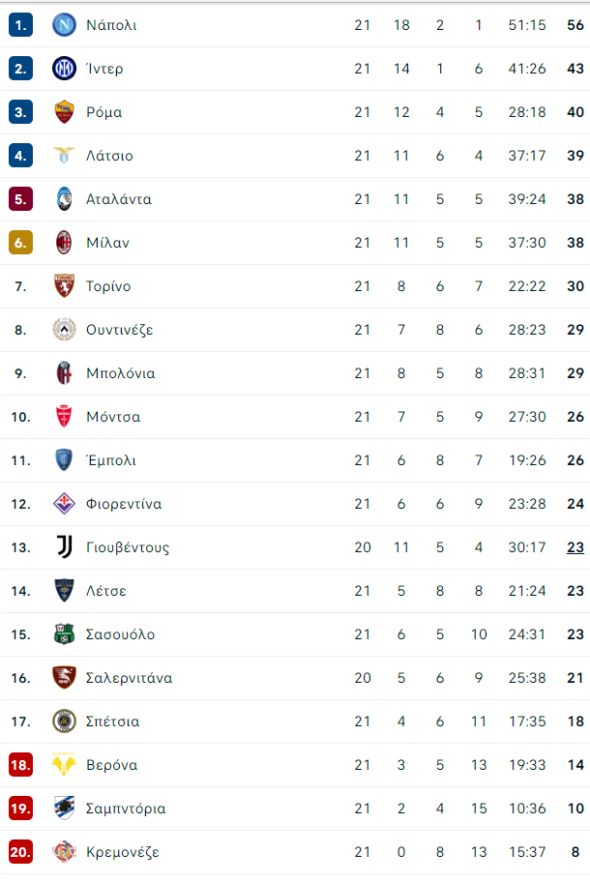Click the Ουντινέζε team name

click(119, 330)
